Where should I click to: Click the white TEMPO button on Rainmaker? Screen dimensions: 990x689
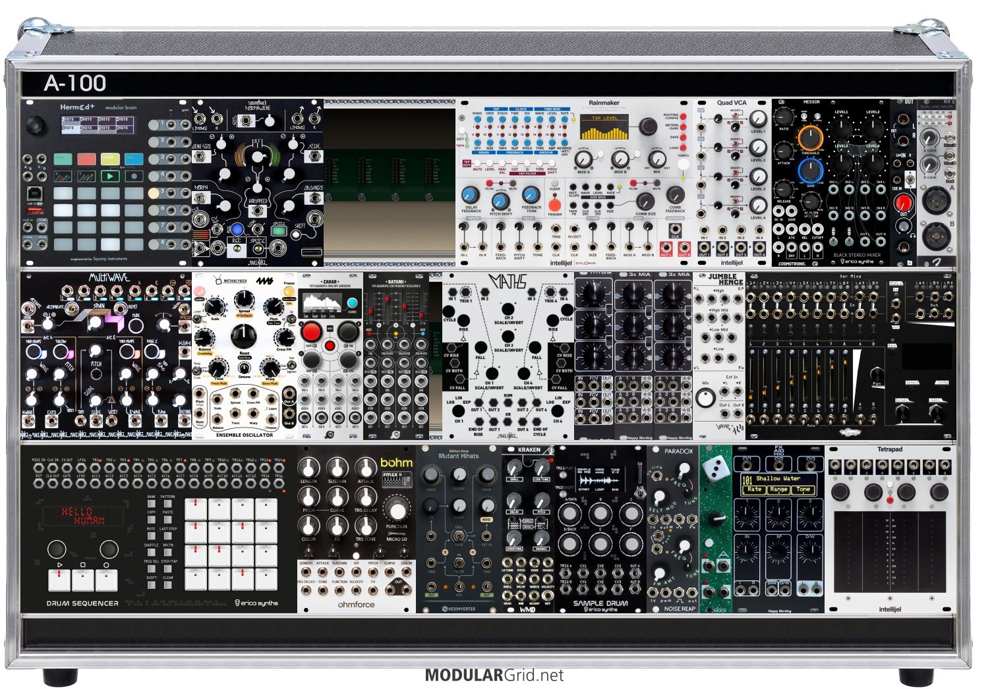pos(684,165)
